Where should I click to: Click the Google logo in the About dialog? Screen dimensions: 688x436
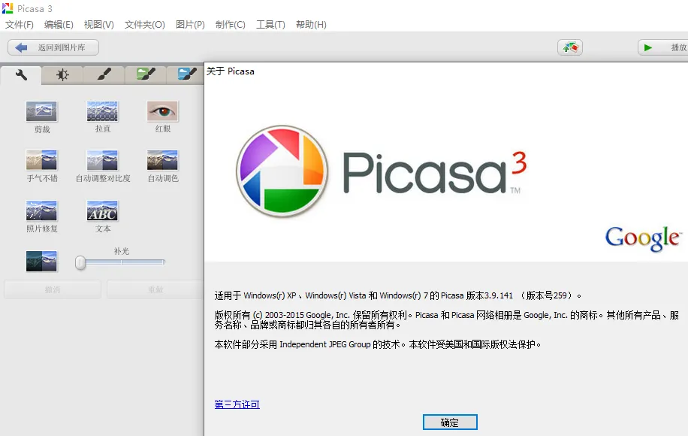coord(643,238)
